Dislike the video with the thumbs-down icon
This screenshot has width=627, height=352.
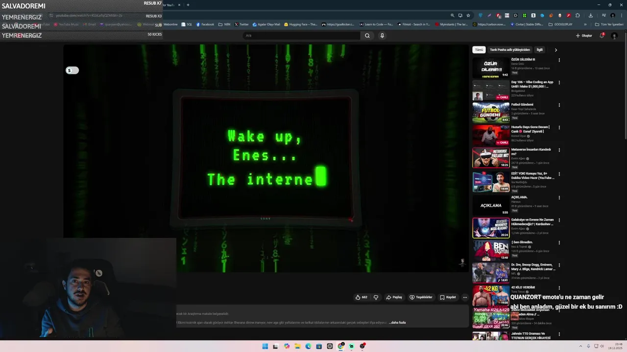click(x=376, y=297)
